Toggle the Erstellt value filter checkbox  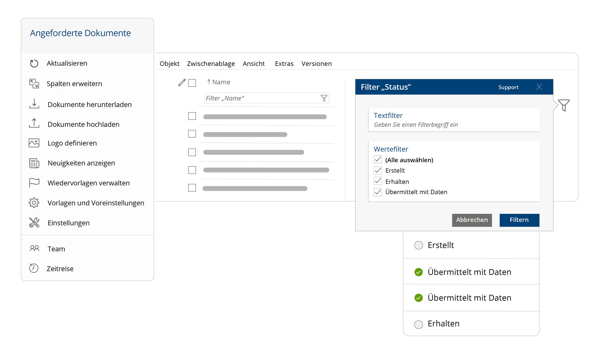pyautogui.click(x=378, y=171)
